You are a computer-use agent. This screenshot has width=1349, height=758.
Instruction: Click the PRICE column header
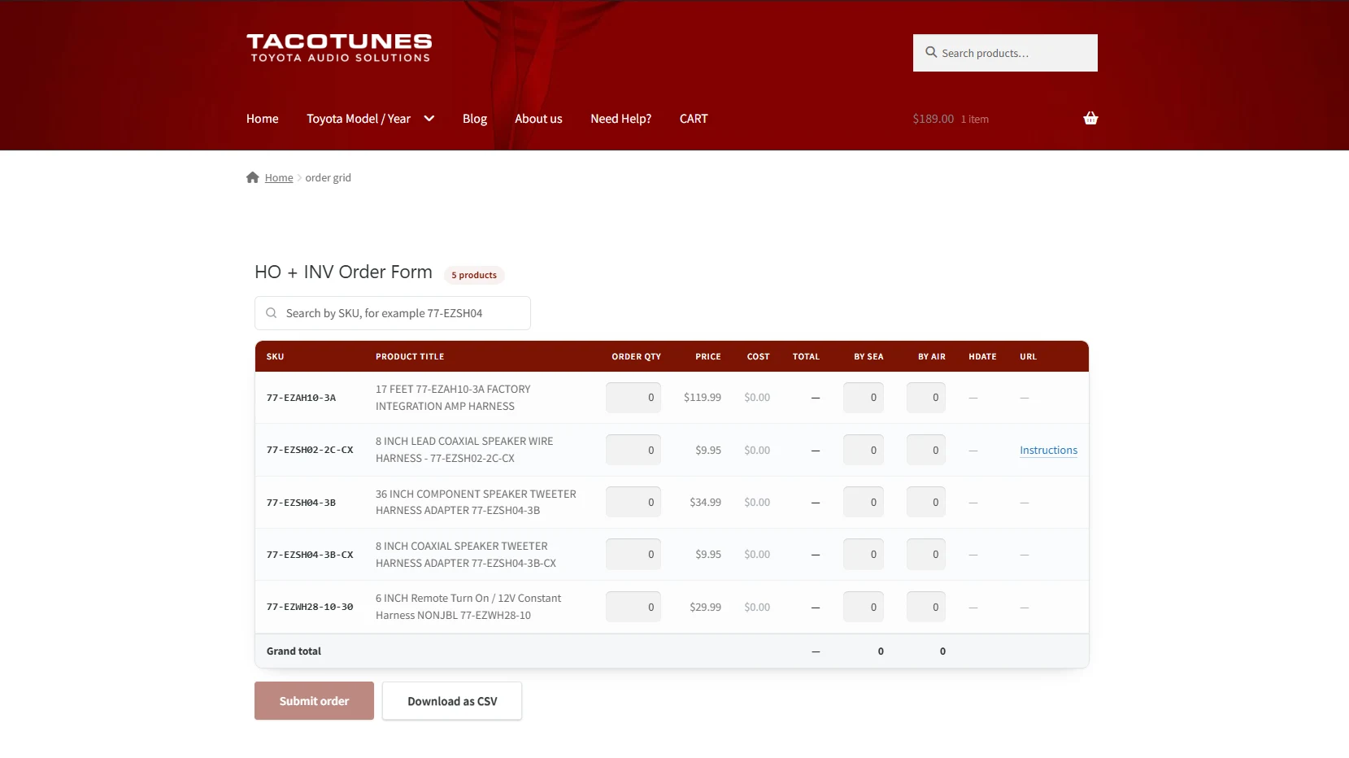[708, 356]
